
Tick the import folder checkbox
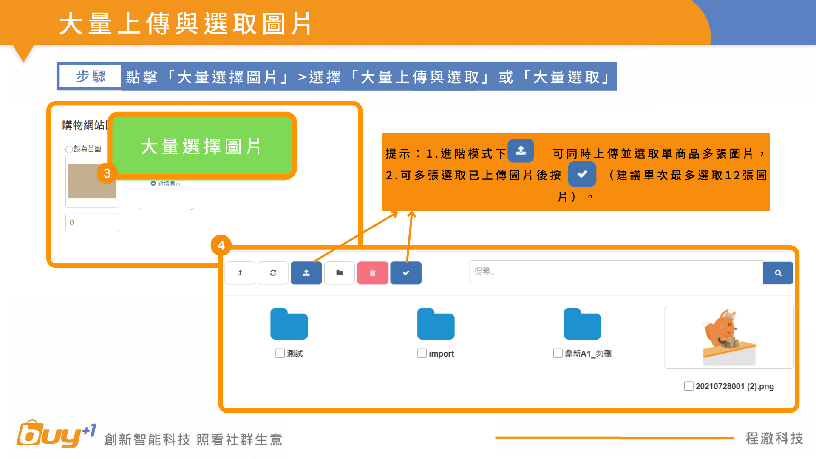pos(422,354)
